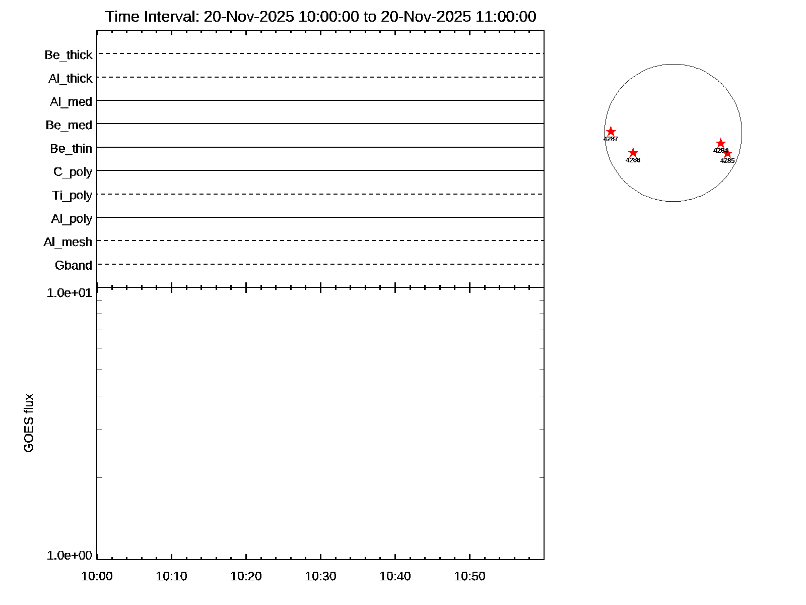This screenshot has height=605, width=806.
Task: Pick the Be_thin filter label
Action: 71,149
